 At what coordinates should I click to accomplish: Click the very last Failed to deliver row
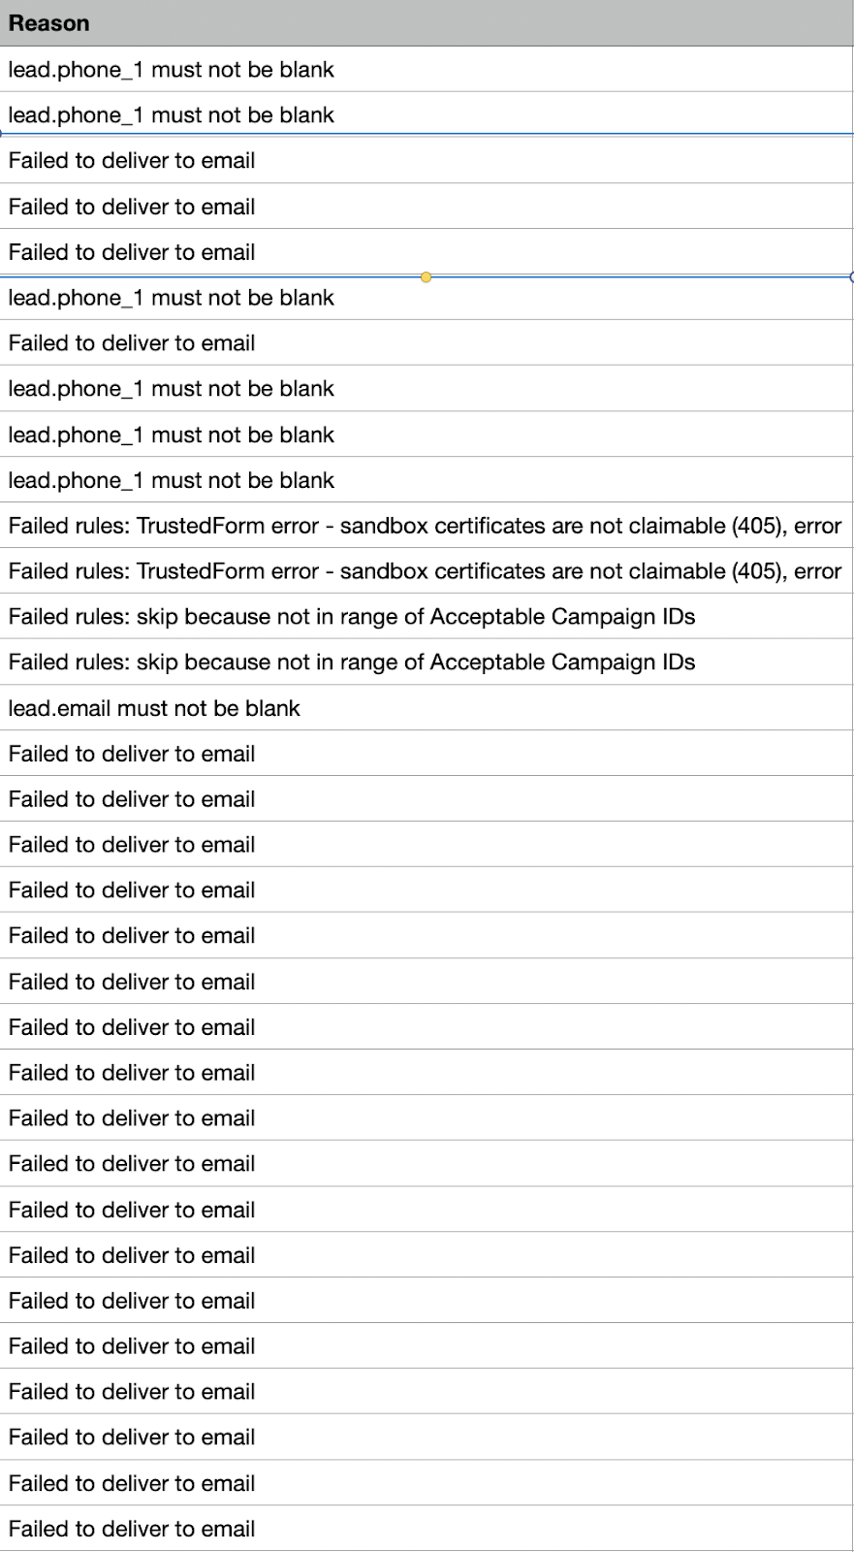click(132, 1529)
